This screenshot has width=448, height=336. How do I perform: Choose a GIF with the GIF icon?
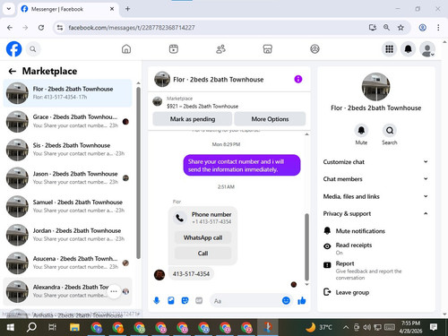pos(199,300)
